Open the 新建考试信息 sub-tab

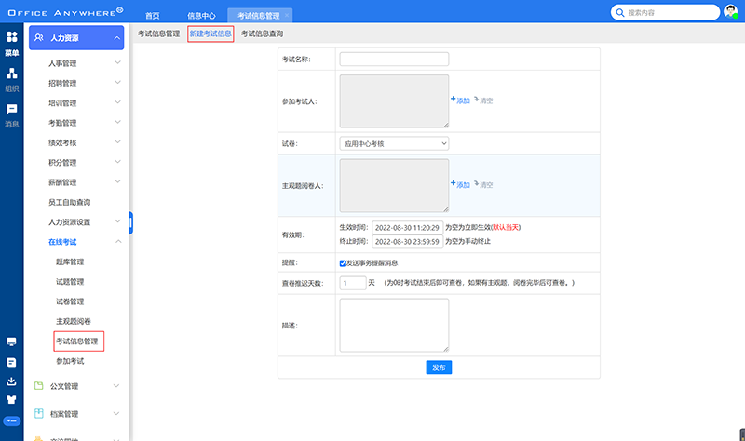tap(210, 33)
